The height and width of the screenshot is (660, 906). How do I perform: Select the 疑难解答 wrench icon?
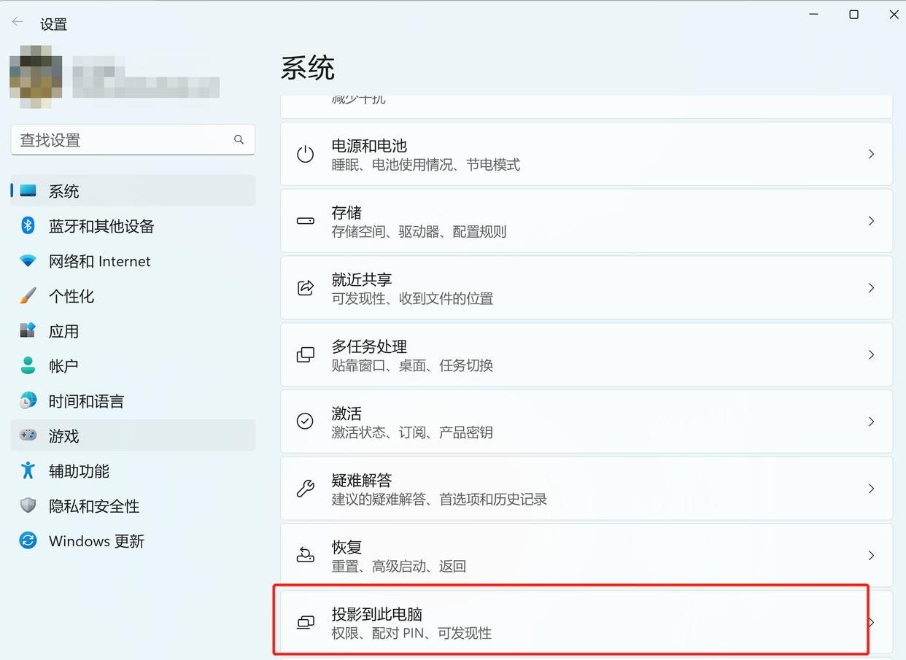pos(305,489)
